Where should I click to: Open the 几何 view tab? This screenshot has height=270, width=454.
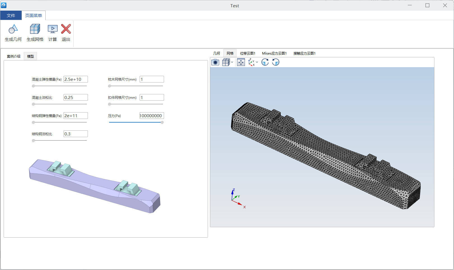pos(217,53)
